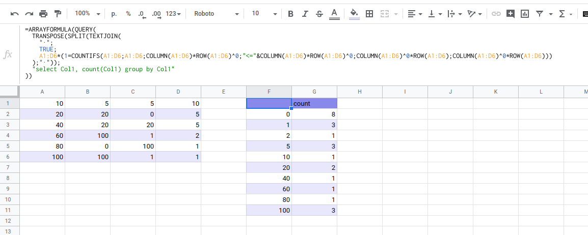Expand the merge cells options arrow
Viewport: 588px width, 235px height.
point(395,14)
